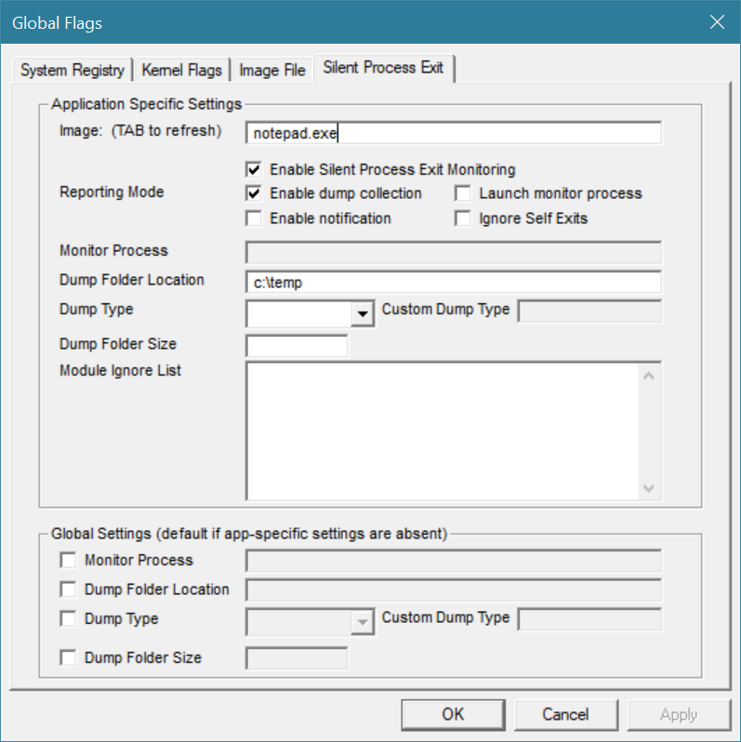Tick the Ignore Self Exits checkbox
This screenshot has height=742, width=741.
[x=462, y=219]
